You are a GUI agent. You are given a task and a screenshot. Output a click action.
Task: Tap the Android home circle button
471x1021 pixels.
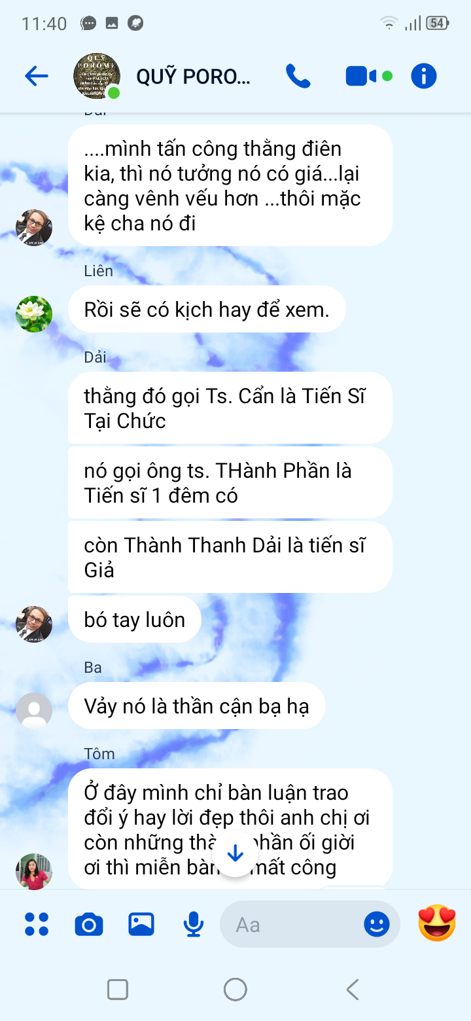235,989
